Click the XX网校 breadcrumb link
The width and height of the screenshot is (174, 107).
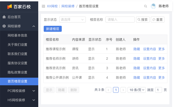(x=52, y=6)
